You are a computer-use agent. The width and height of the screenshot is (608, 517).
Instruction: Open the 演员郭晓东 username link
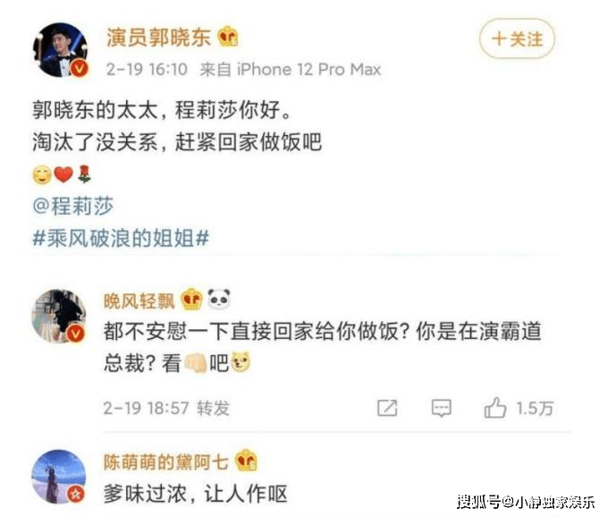tap(158, 38)
